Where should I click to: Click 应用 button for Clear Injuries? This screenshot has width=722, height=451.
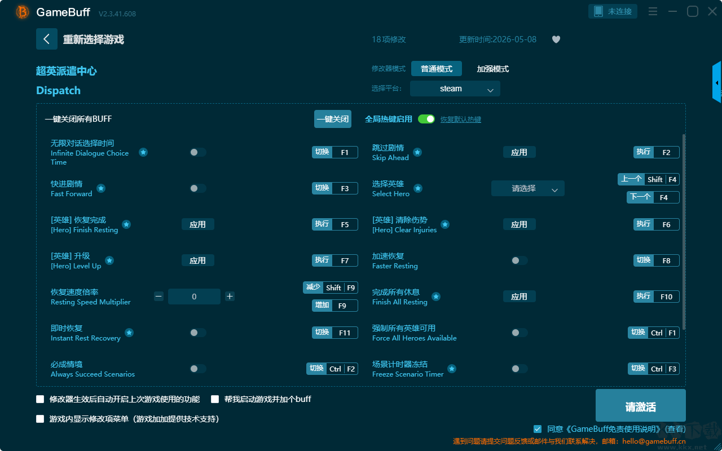(520, 224)
